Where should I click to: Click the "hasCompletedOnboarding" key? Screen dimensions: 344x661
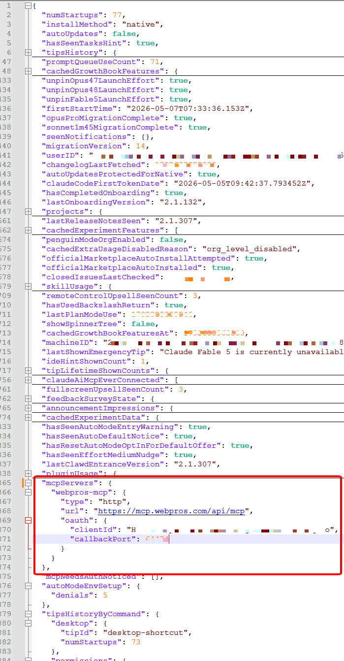point(98,193)
